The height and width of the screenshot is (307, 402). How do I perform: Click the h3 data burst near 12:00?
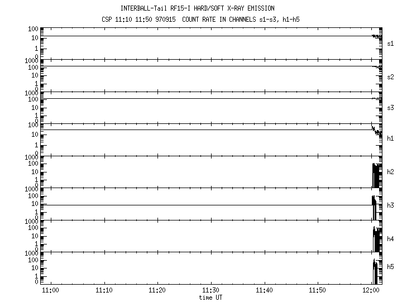374,208
